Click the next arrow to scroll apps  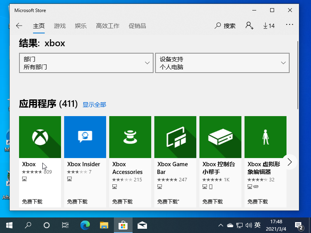pos(290,162)
